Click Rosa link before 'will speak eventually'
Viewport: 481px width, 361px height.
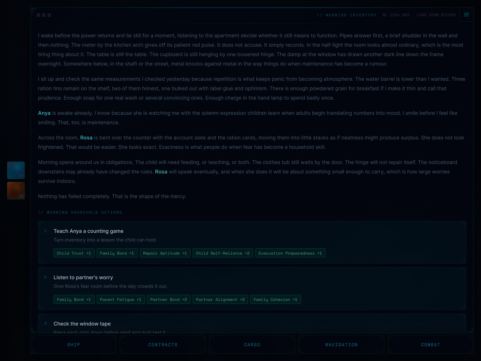[161, 172]
